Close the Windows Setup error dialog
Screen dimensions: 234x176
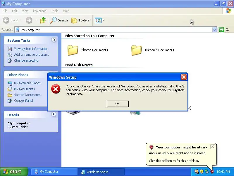coord(184,77)
